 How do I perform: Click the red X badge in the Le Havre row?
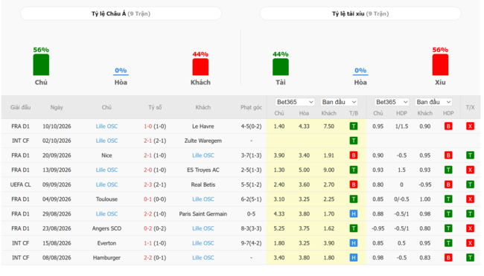click(x=470, y=126)
